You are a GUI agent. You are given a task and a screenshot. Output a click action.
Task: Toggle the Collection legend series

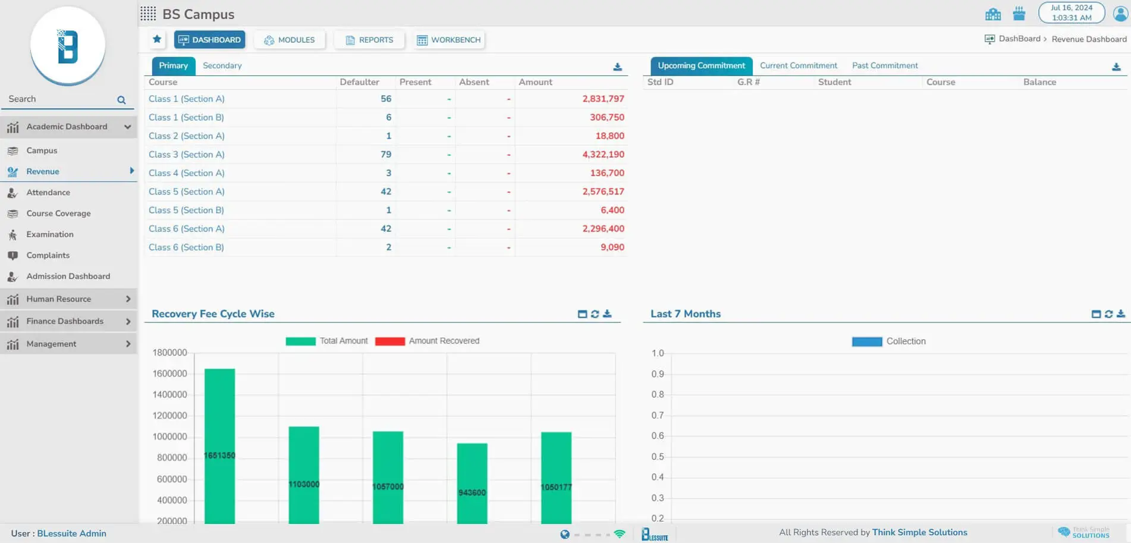(888, 341)
